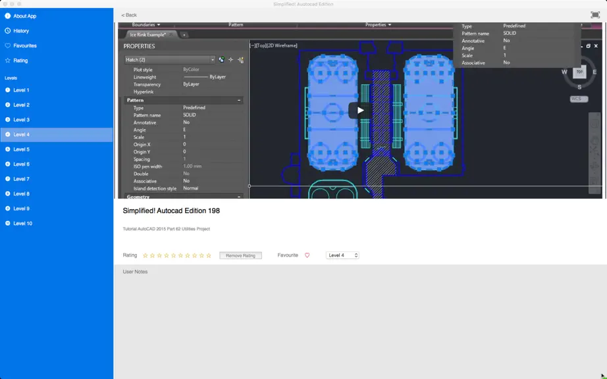This screenshot has height=379, width=607.
Task: Click the Level 10 number icon
Action: click(x=7, y=223)
